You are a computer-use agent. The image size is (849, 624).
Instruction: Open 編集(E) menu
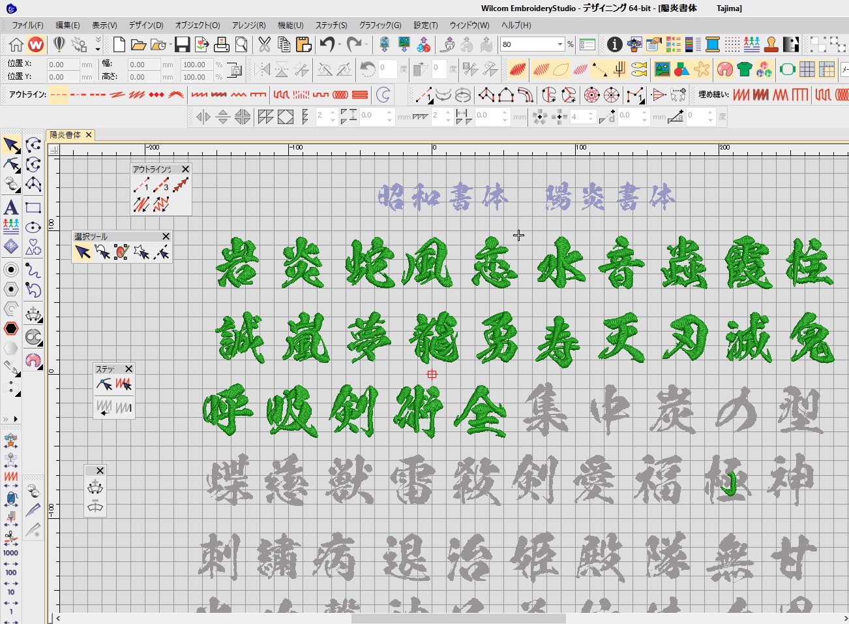[68, 25]
